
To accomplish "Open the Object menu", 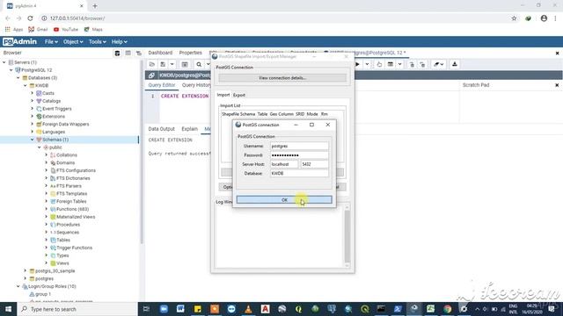I will 73,41.
